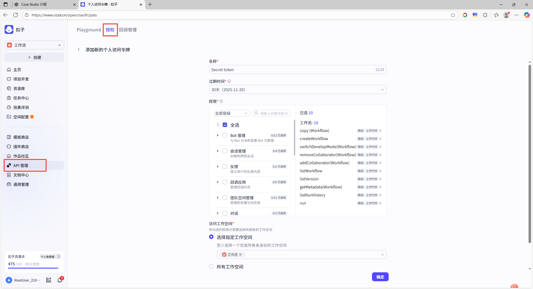Click the 创建 create button
This screenshot has height=289, width=533.
point(34,58)
